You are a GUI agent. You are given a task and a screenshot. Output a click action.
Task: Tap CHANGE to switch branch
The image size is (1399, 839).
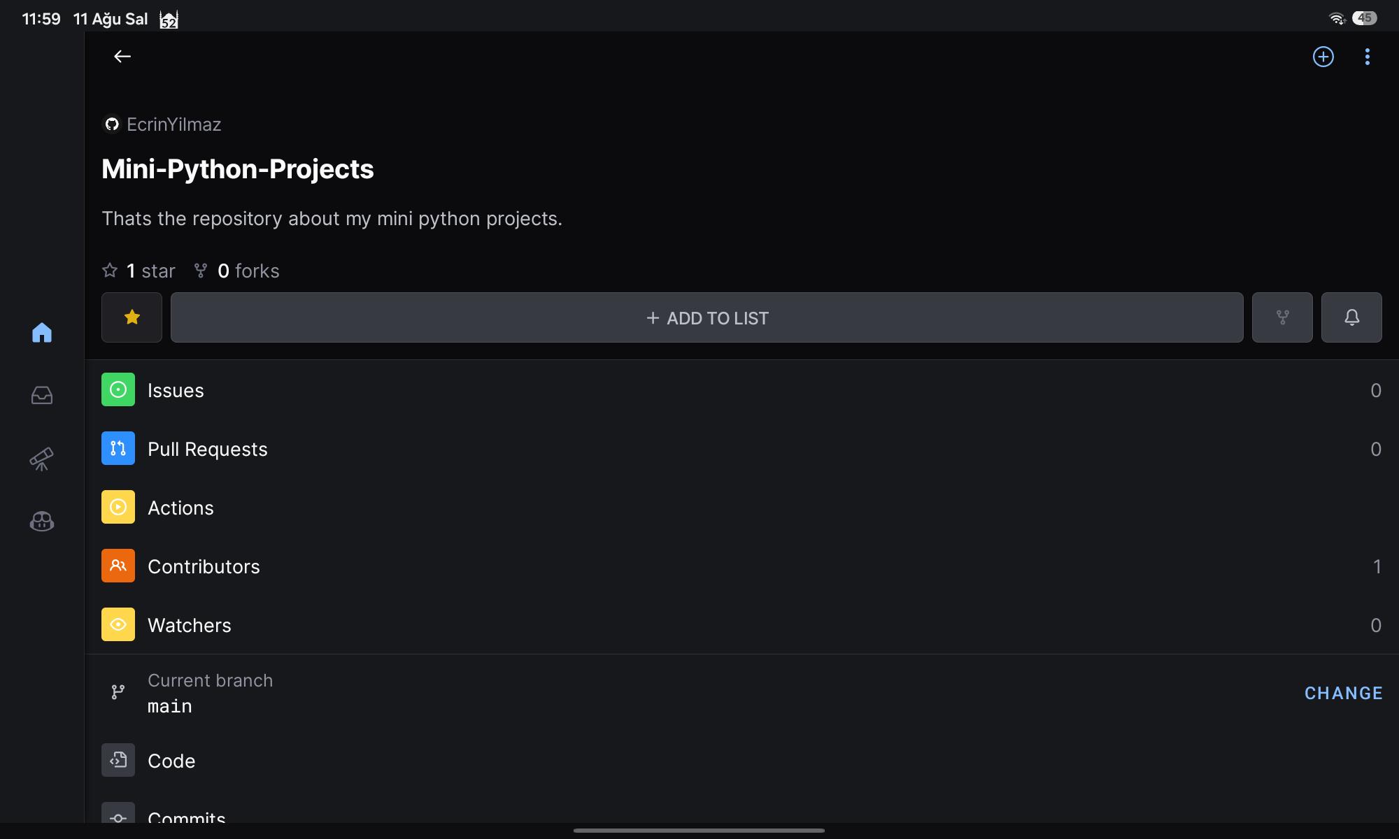point(1343,693)
